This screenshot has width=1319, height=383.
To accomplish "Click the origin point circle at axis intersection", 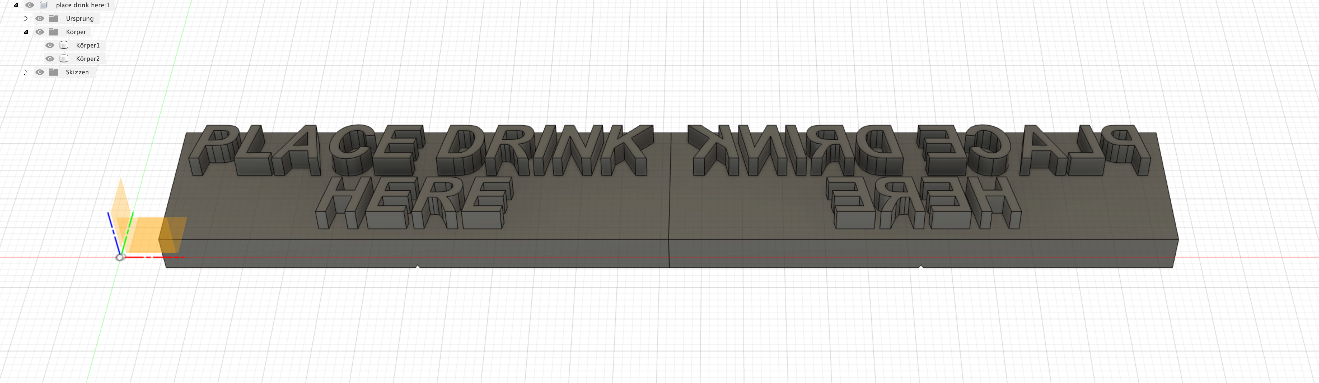I will click(120, 257).
